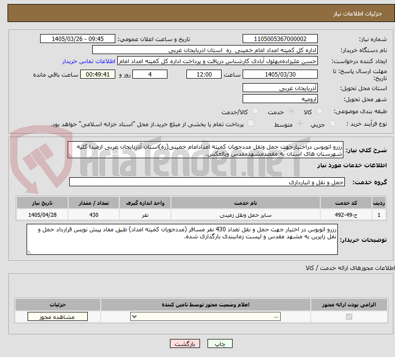Click the buyer organization name field
This screenshot has height=357, width=395.
pos(205,50)
